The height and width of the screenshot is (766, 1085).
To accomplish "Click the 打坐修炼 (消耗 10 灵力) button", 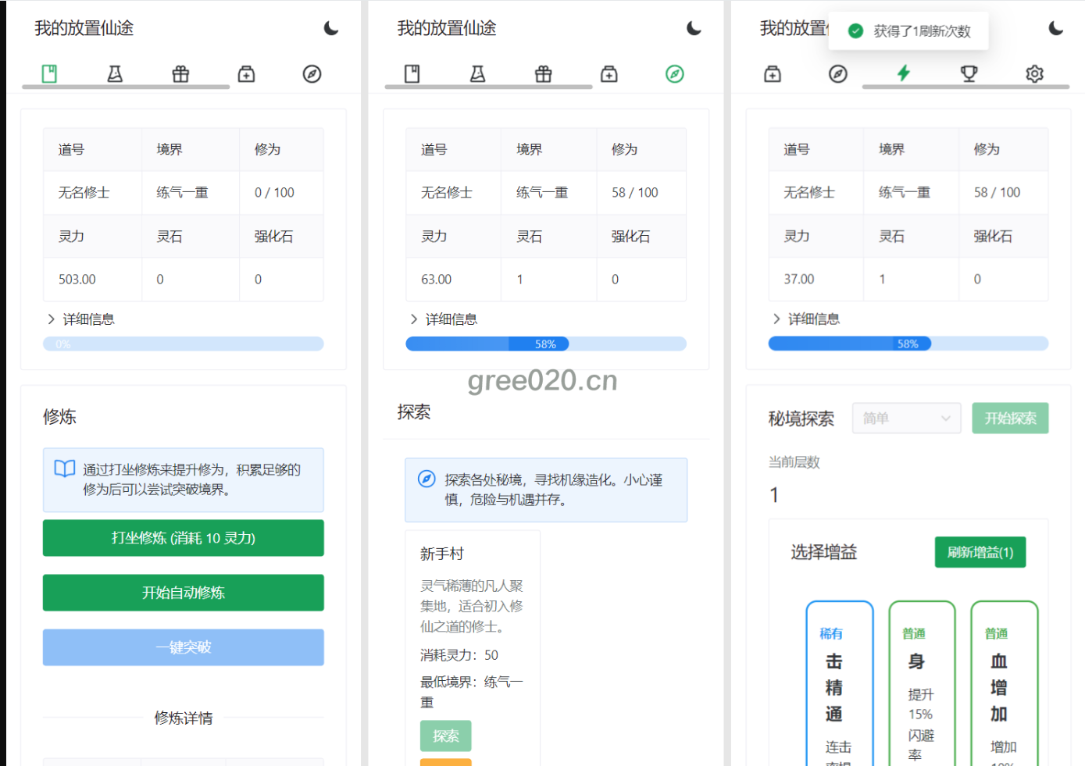I will click(183, 538).
